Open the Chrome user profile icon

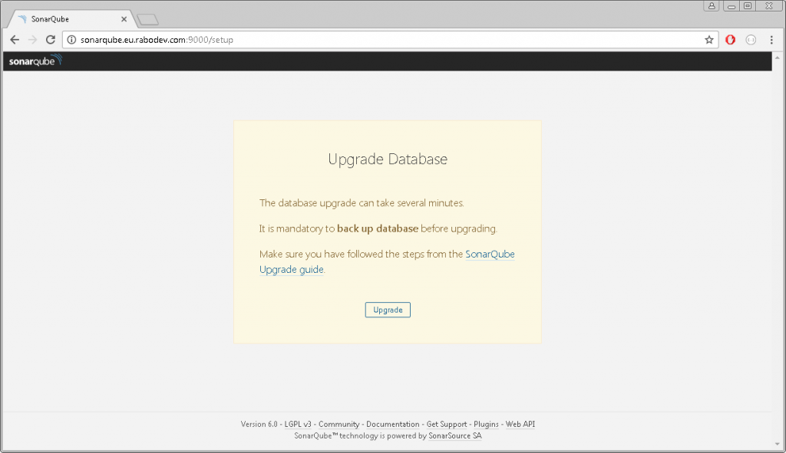point(712,6)
